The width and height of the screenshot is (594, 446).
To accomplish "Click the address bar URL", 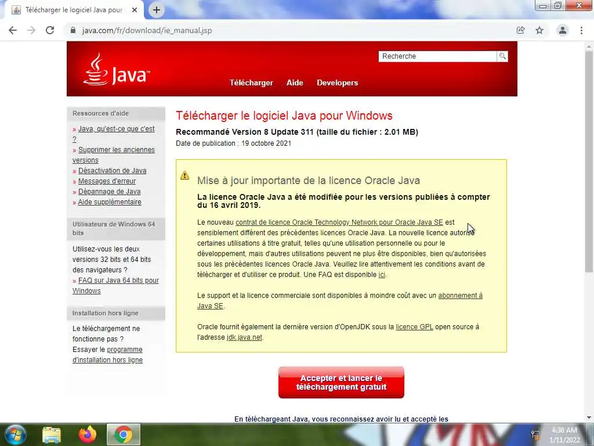I will pyautogui.click(x=147, y=30).
